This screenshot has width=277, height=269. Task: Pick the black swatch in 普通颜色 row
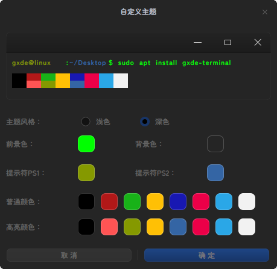[86, 202]
